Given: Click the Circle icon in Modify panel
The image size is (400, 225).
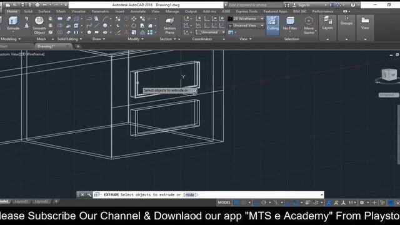Looking at the screenshot, I should pyautogui.click(x=134, y=26).
